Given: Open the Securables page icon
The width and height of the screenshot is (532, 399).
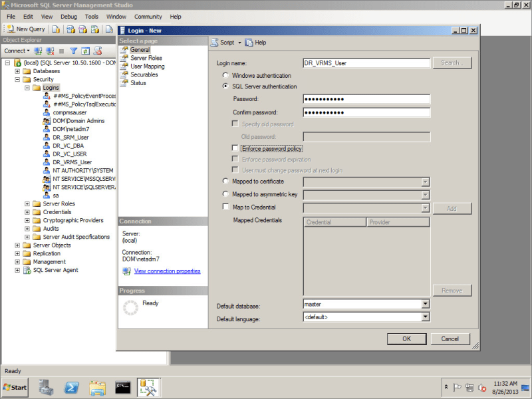Looking at the screenshot, I should click(x=124, y=75).
